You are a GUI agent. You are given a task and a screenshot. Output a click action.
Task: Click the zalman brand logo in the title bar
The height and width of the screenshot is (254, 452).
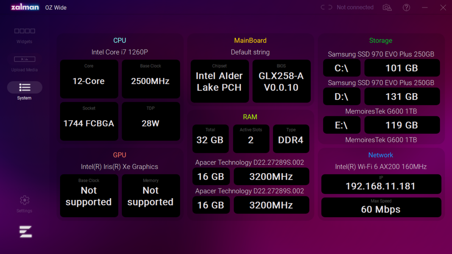point(25,7)
